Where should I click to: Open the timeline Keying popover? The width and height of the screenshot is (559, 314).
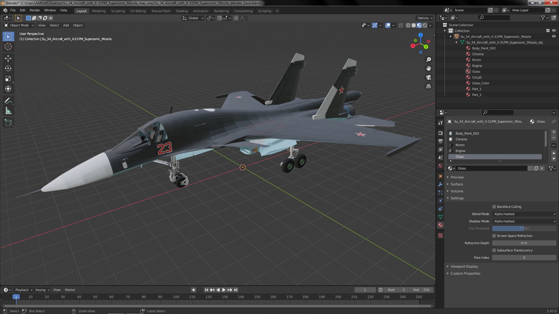[43, 290]
